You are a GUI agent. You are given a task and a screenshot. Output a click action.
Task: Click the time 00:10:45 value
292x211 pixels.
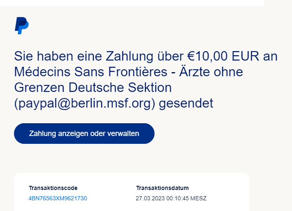(x=177, y=199)
